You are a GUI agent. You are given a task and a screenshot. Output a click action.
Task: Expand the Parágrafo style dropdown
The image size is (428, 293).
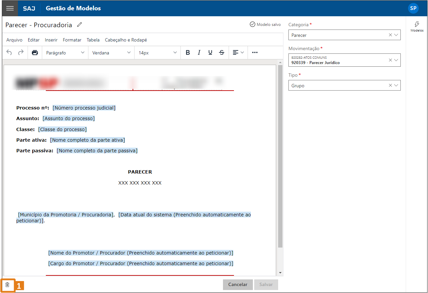(65, 53)
